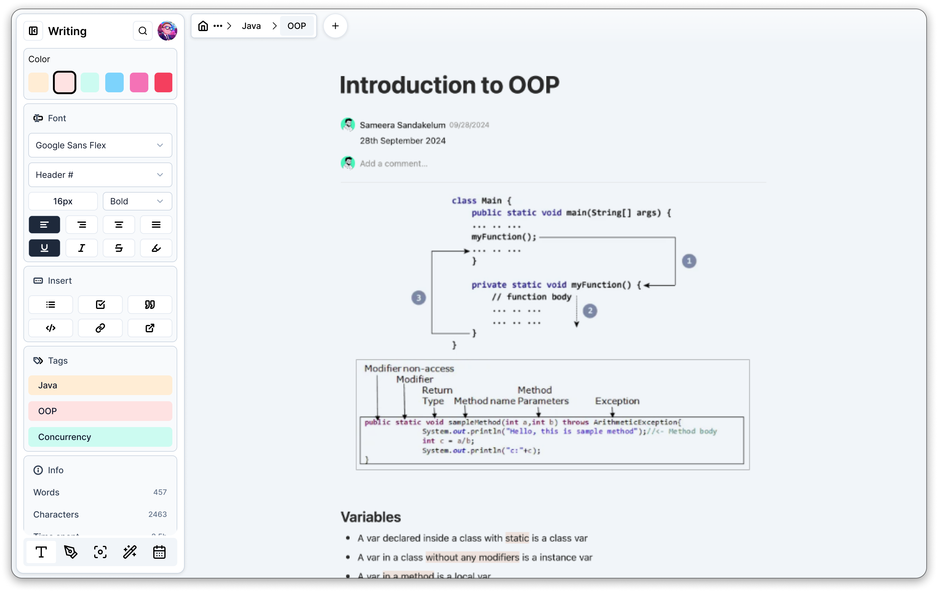Apply highlighter formatting
938x592 pixels.
(156, 248)
